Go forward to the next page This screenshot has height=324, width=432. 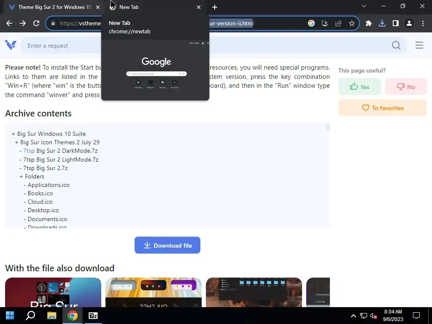tap(23, 24)
